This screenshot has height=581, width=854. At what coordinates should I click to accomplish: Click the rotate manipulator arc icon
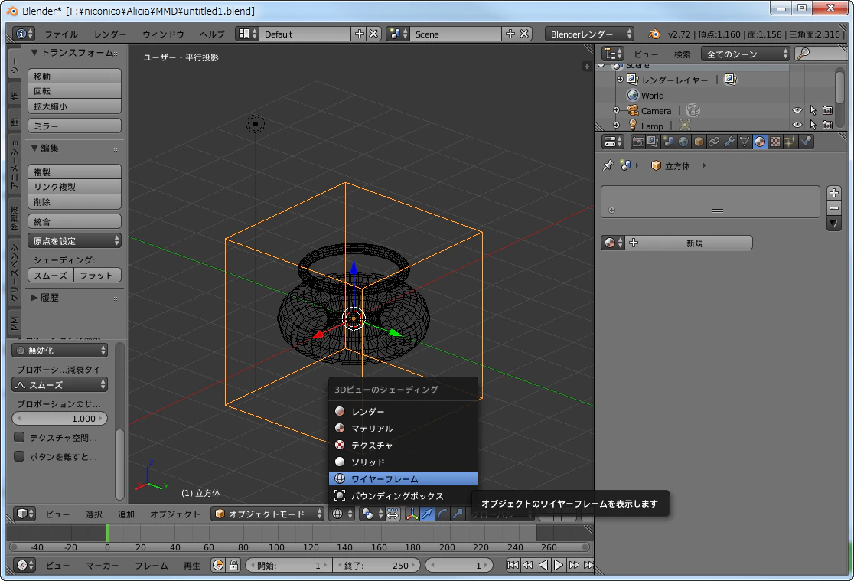[x=443, y=514]
